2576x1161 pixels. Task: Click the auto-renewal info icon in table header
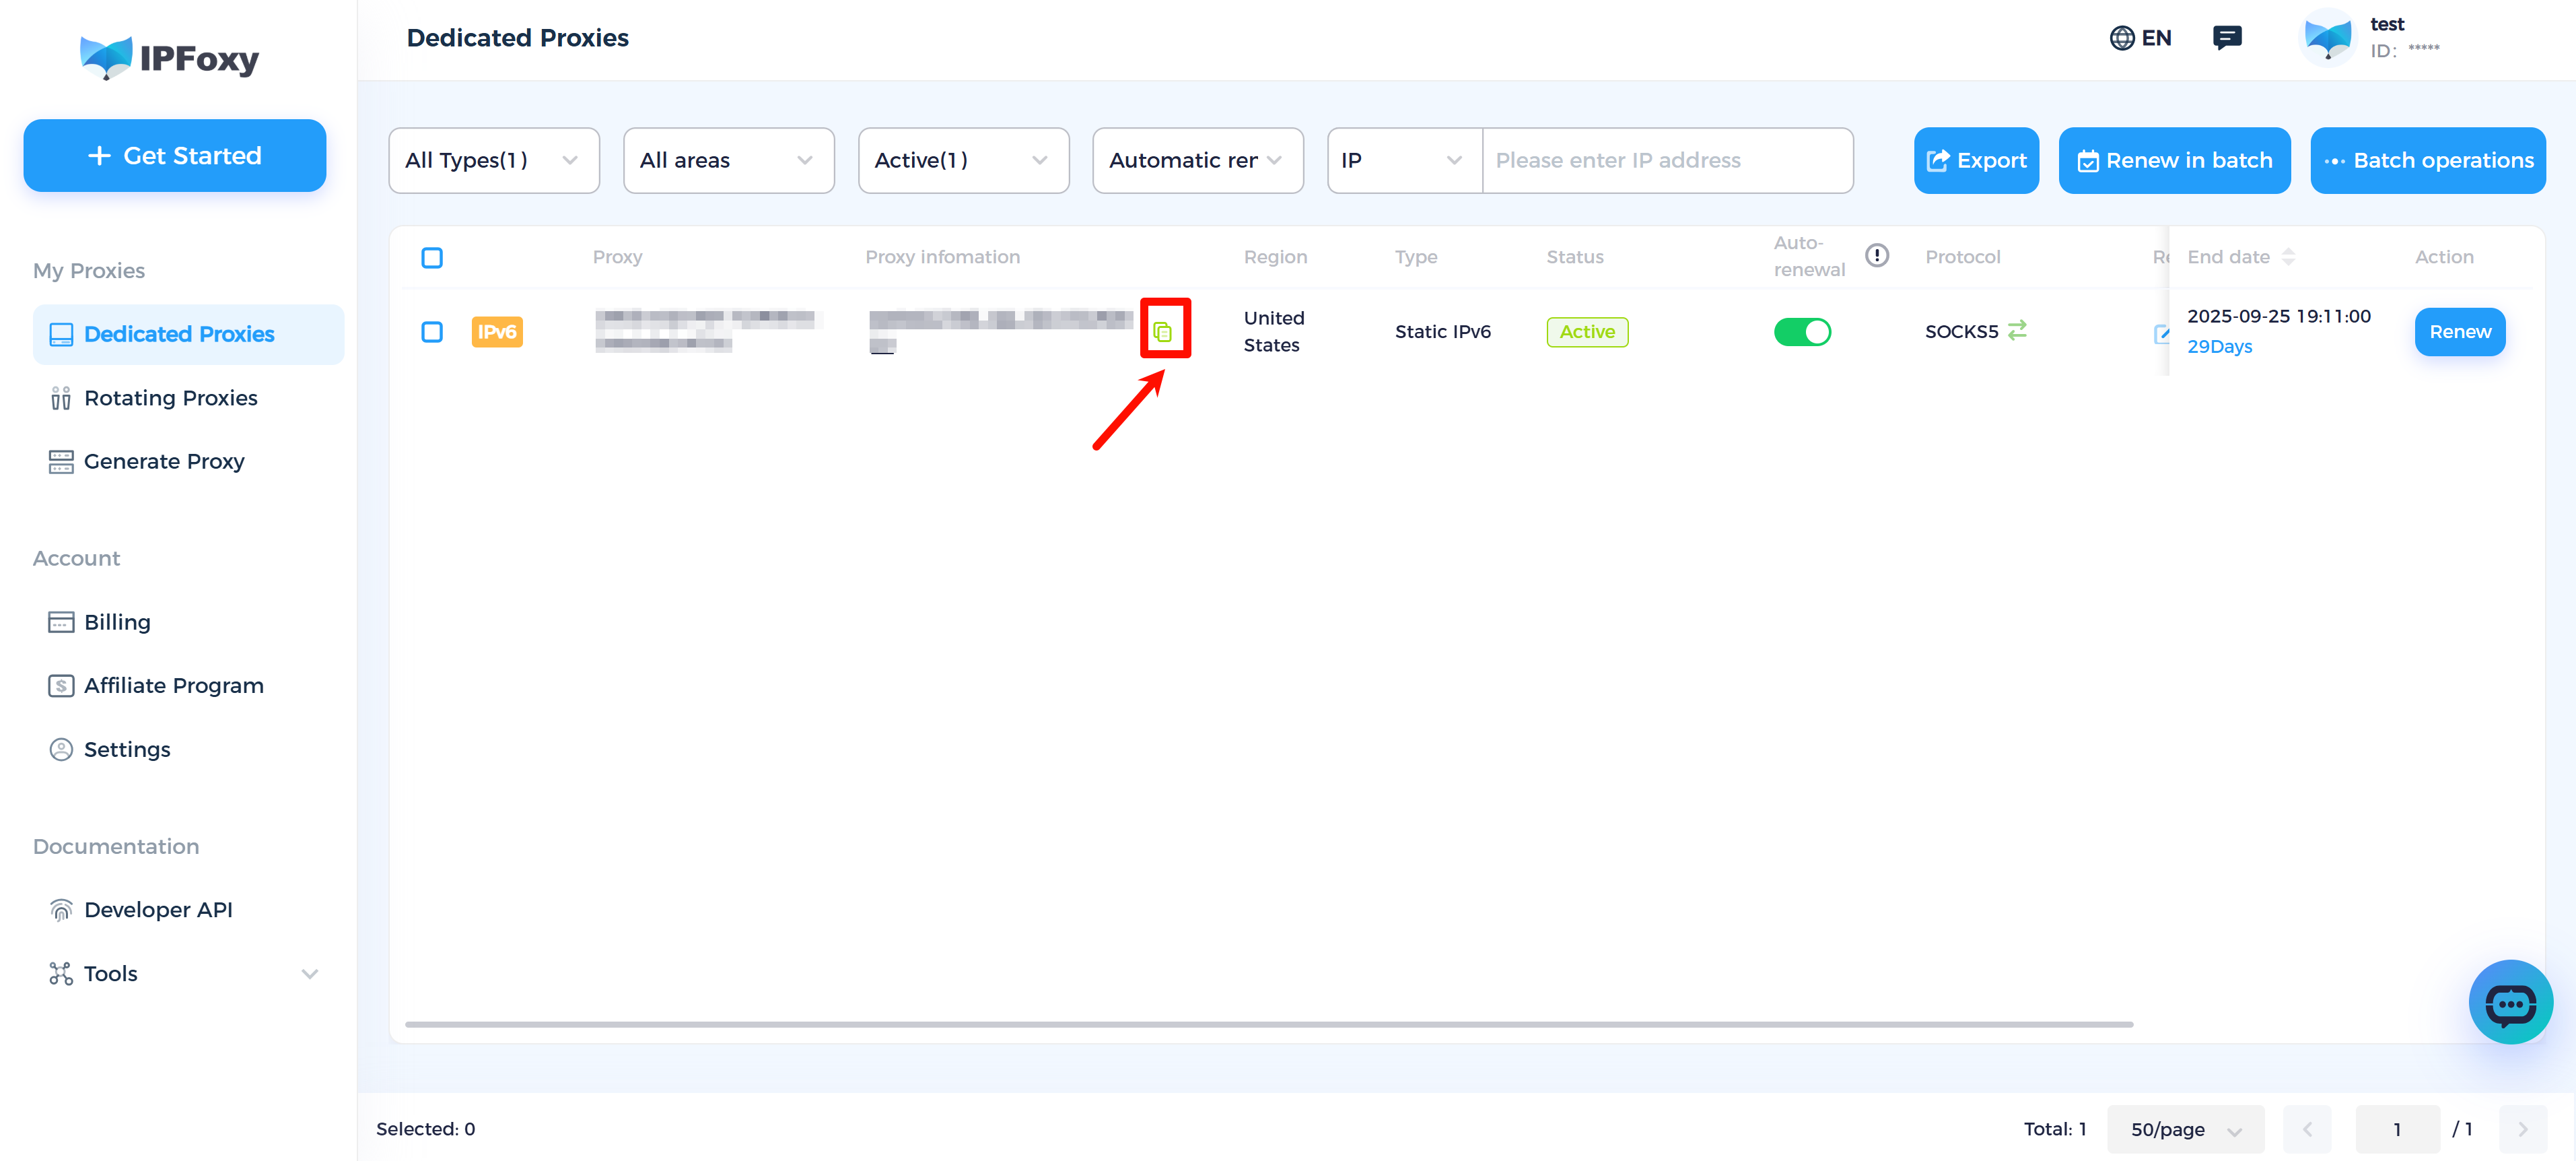click(x=1877, y=255)
